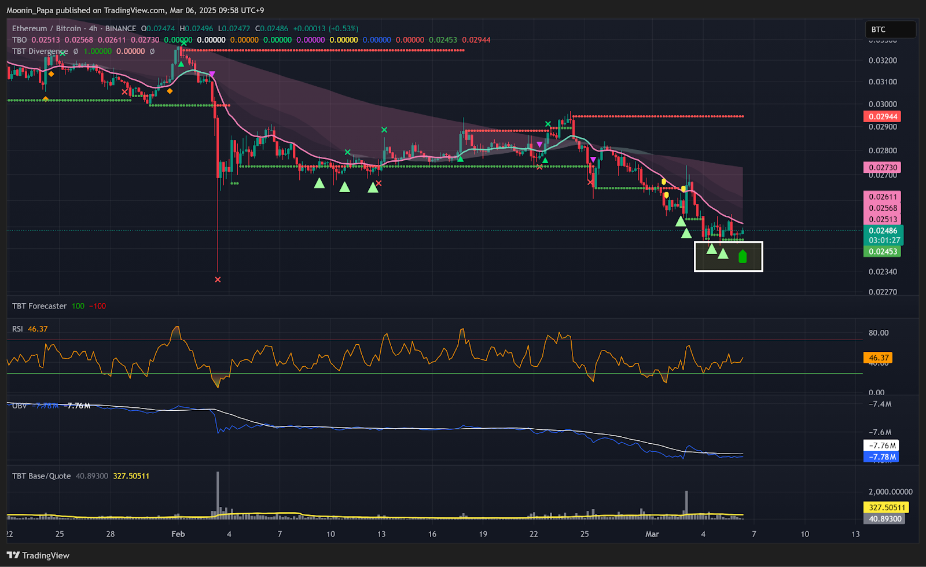Click the RSI indicator label
The height and width of the screenshot is (567, 926).
17,329
